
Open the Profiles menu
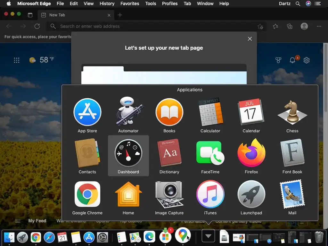[x=170, y=4]
